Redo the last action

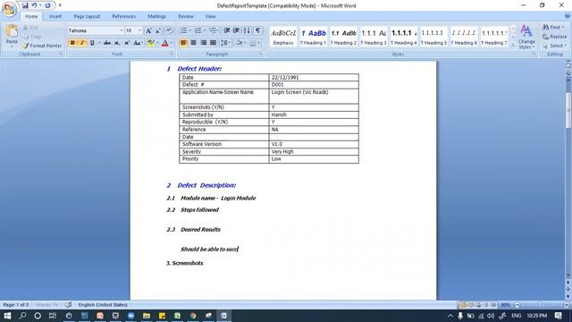47,5
